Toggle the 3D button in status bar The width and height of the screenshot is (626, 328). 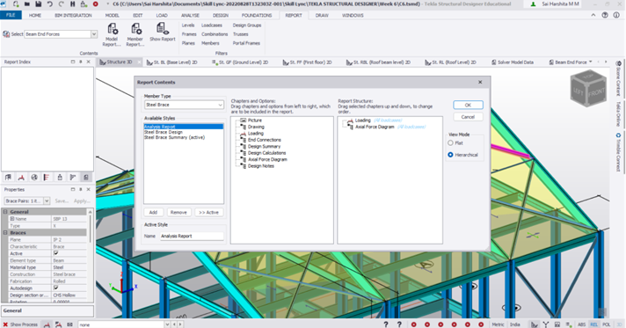point(619,324)
